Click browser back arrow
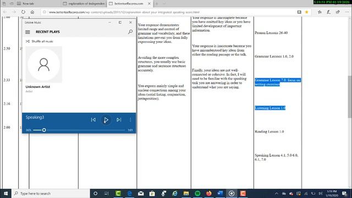This screenshot has height=198, width=352. [5, 12]
